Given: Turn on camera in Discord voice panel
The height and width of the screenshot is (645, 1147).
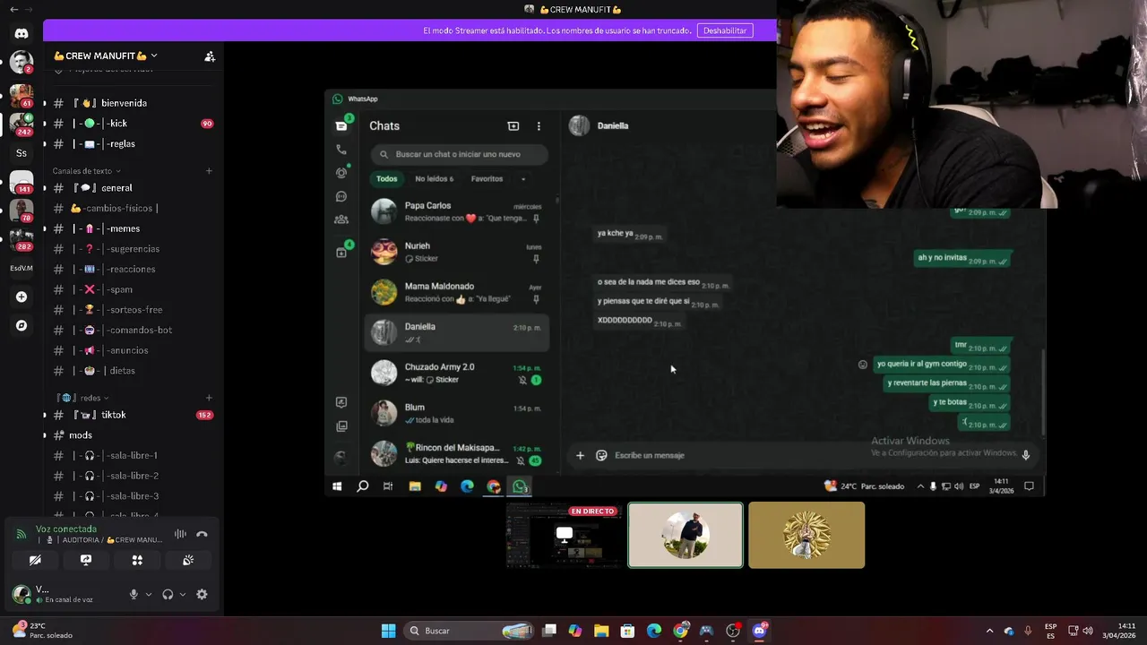Looking at the screenshot, I should (x=35, y=560).
